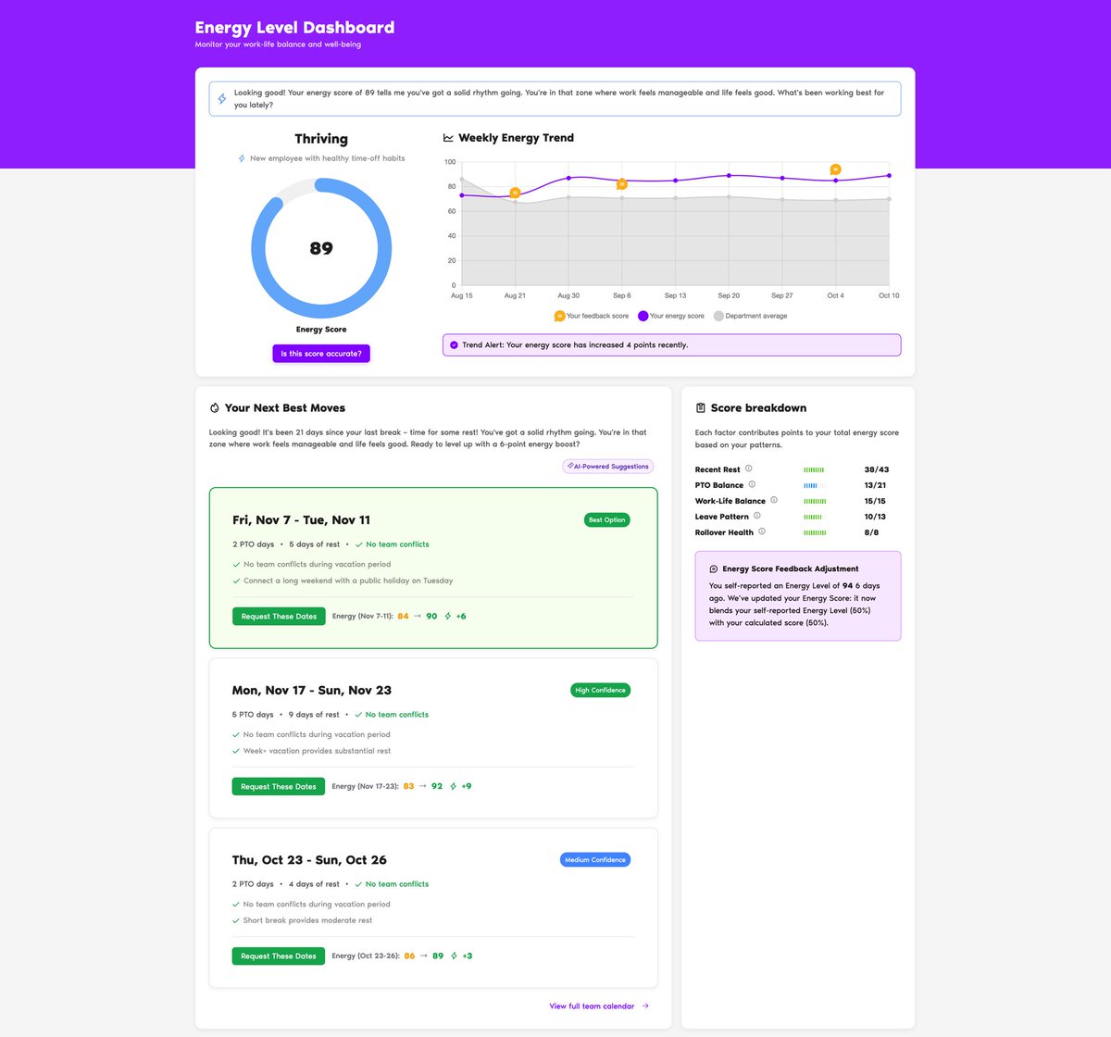Click the chart icon beside Weekly Energy Trend

448,138
